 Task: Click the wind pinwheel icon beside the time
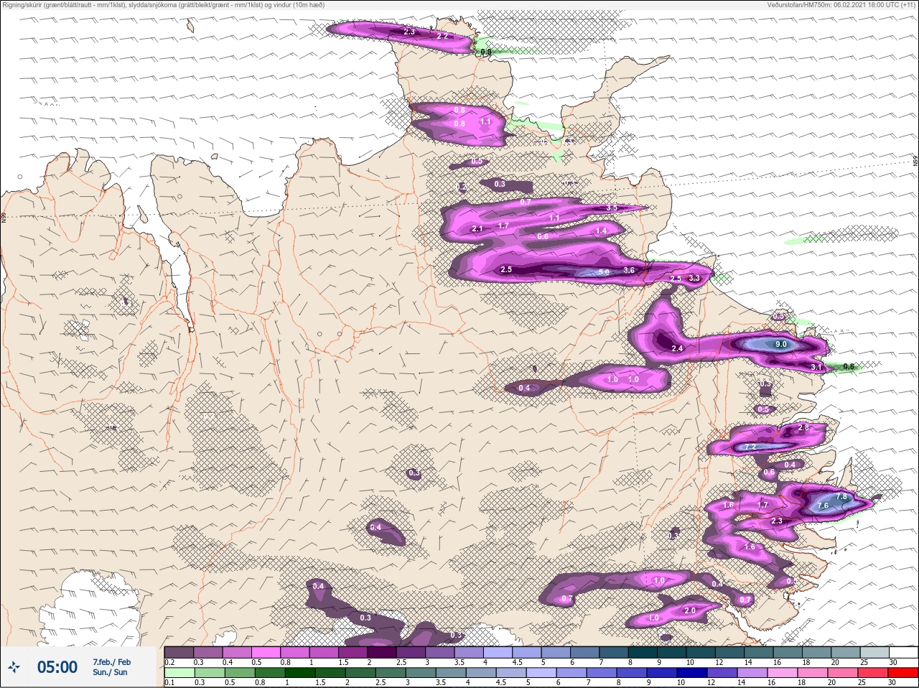(14, 667)
